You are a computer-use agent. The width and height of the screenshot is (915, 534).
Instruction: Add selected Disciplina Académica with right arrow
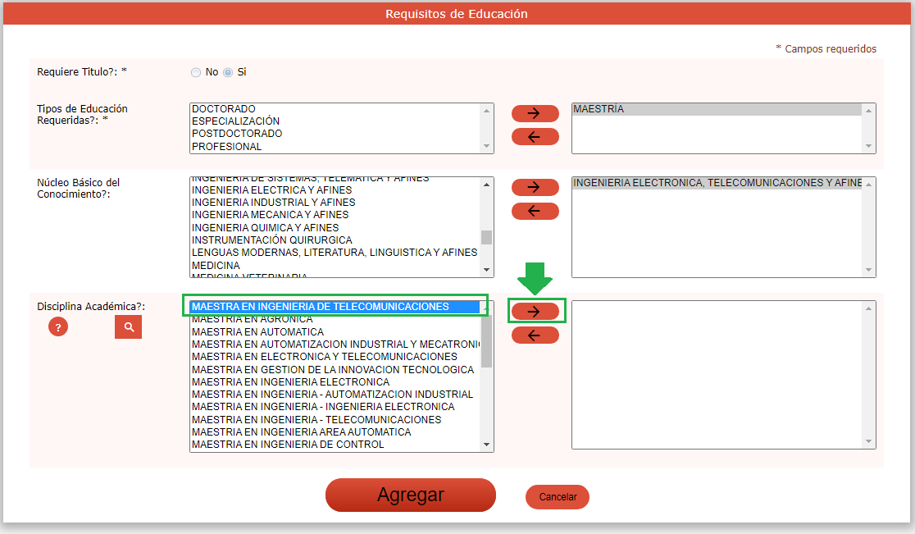point(535,311)
